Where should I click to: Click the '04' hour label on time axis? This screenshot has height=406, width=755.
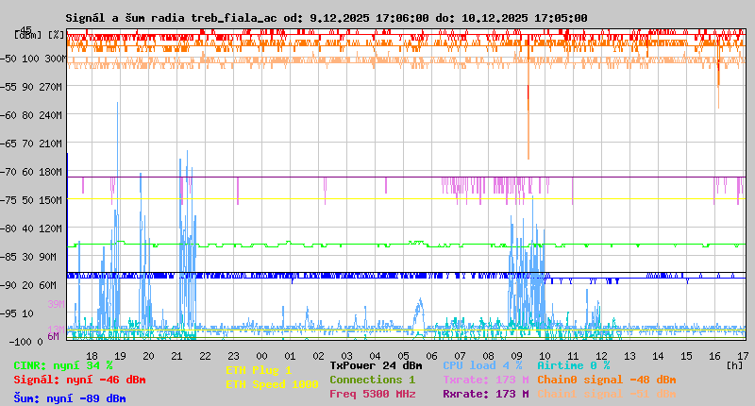pyautogui.click(x=375, y=356)
